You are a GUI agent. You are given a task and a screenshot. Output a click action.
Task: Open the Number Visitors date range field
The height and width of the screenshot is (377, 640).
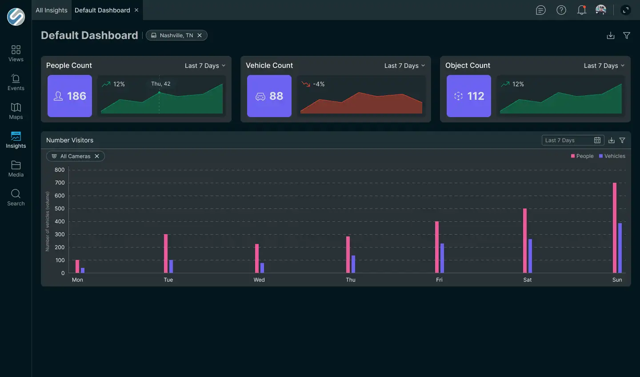[x=573, y=140]
